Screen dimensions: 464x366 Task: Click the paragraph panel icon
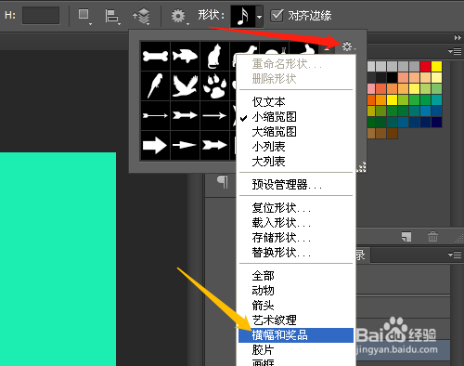pyautogui.click(x=223, y=182)
